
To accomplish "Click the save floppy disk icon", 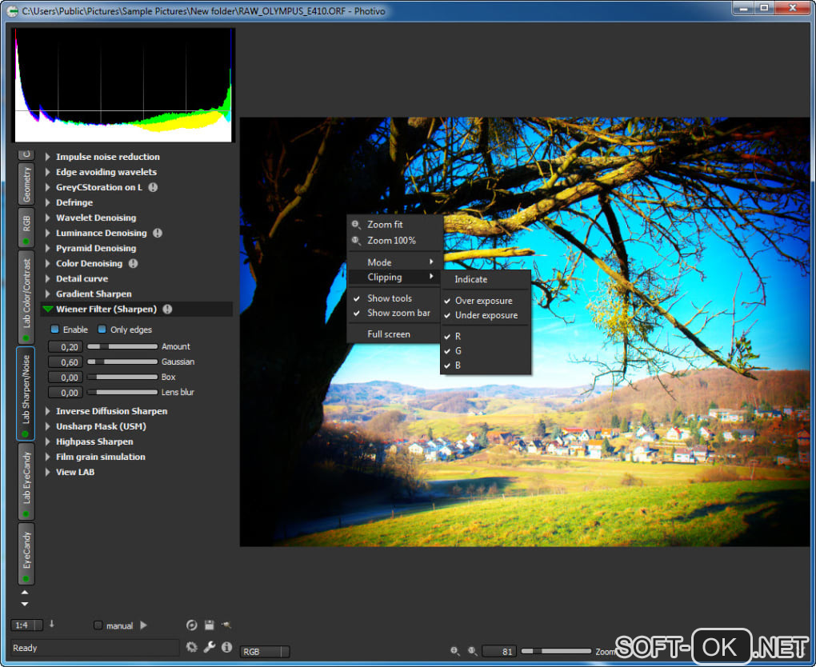I will 210,625.
